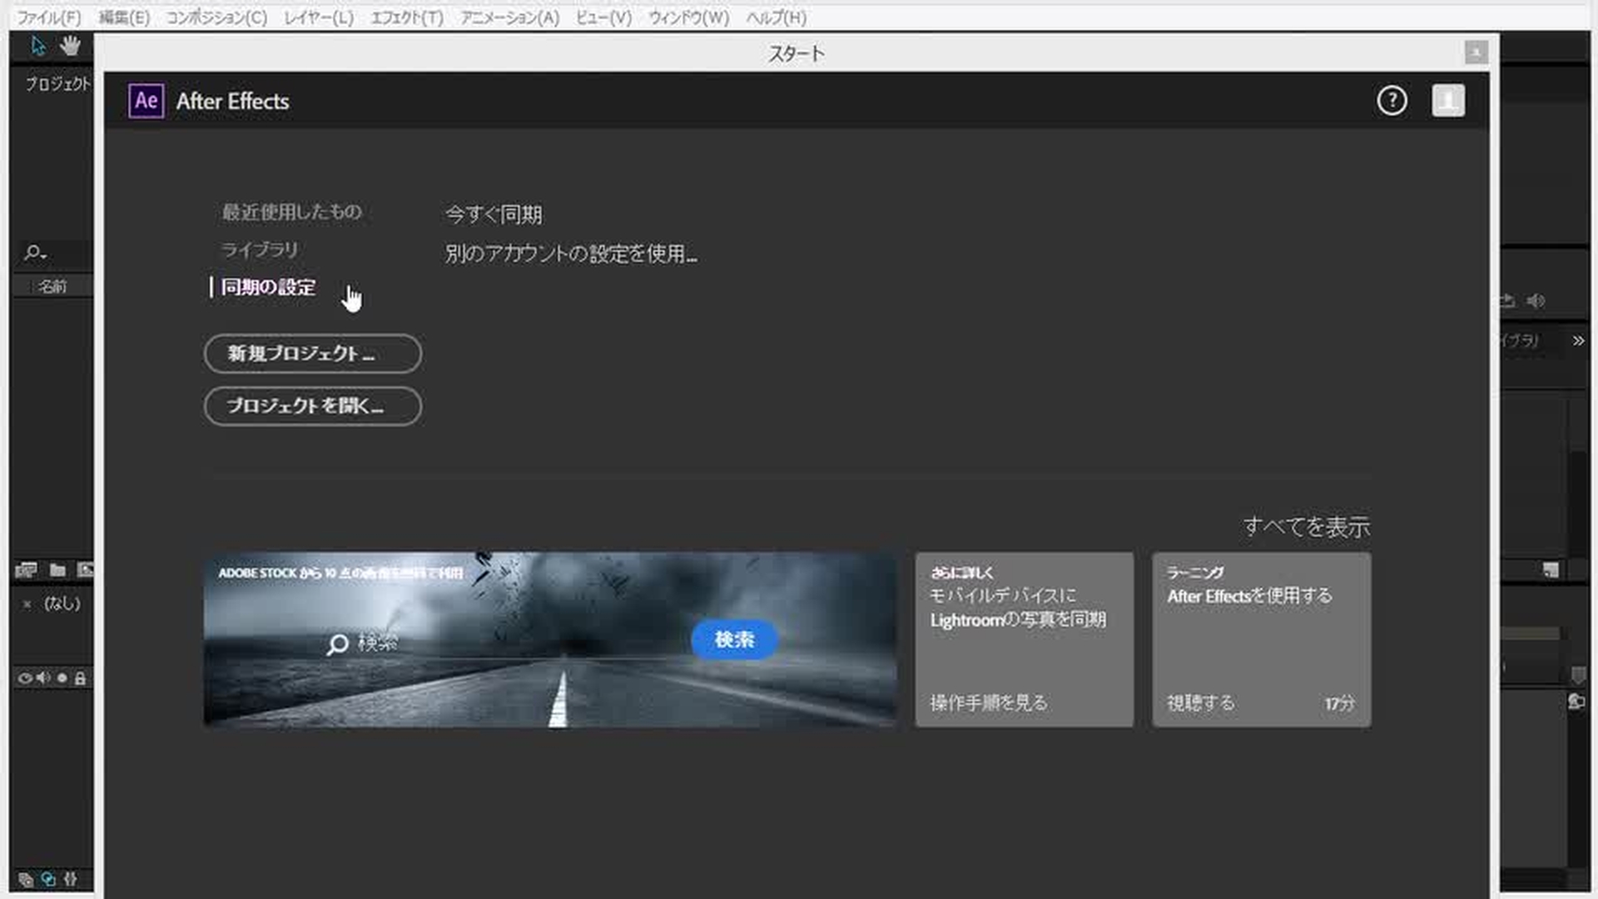Toggle transfer controls pane icon in timeline
1598x899 pixels.
click(48, 879)
